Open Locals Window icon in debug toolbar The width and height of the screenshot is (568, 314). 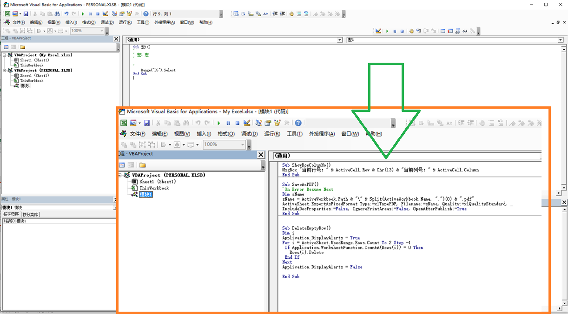pyautogui.click(x=443, y=31)
